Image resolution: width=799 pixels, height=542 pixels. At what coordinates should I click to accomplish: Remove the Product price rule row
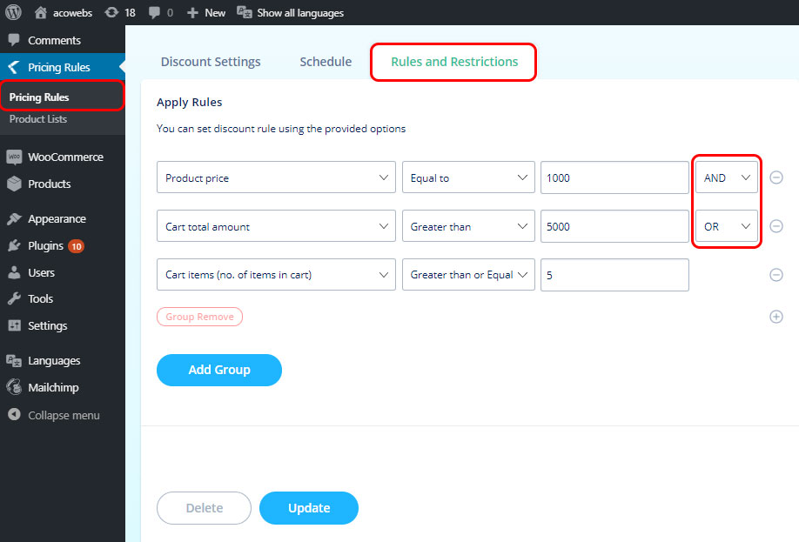click(776, 177)
